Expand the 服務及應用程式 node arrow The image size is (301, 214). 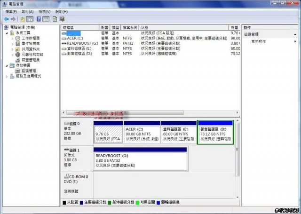(7, 76)
